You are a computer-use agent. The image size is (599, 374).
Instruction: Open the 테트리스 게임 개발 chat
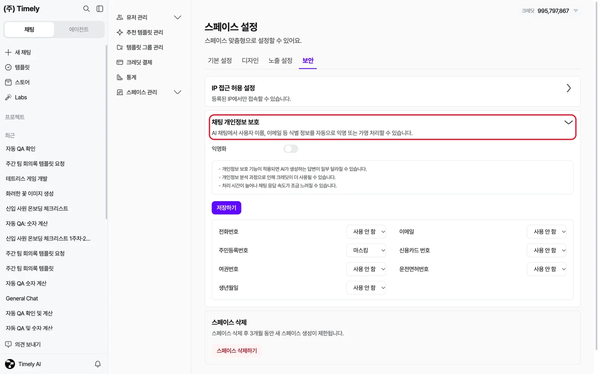[x=27, y=179]
